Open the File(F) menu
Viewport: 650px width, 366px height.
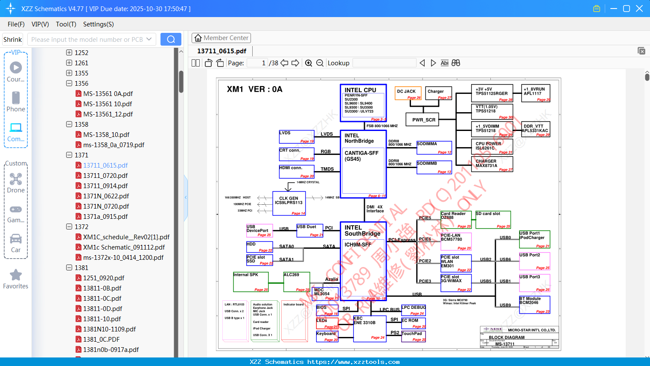(16, 24)
